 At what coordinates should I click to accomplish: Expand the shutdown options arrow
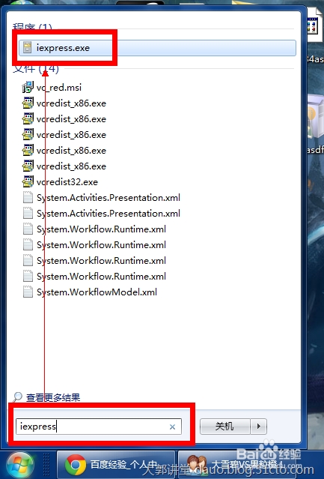pos(258,426)
